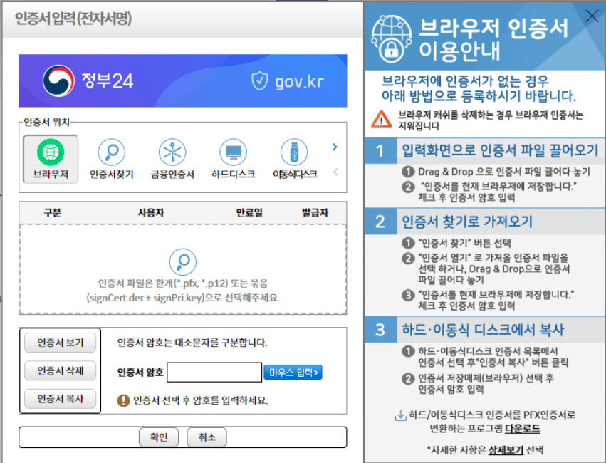This screenshot has height=463, width=606.
Task: Confirm with the 확인 button
Action: pyautogui.click(x=158, y=437)
